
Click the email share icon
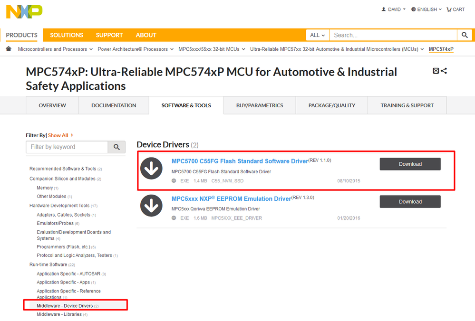click(x=436, y=71)
